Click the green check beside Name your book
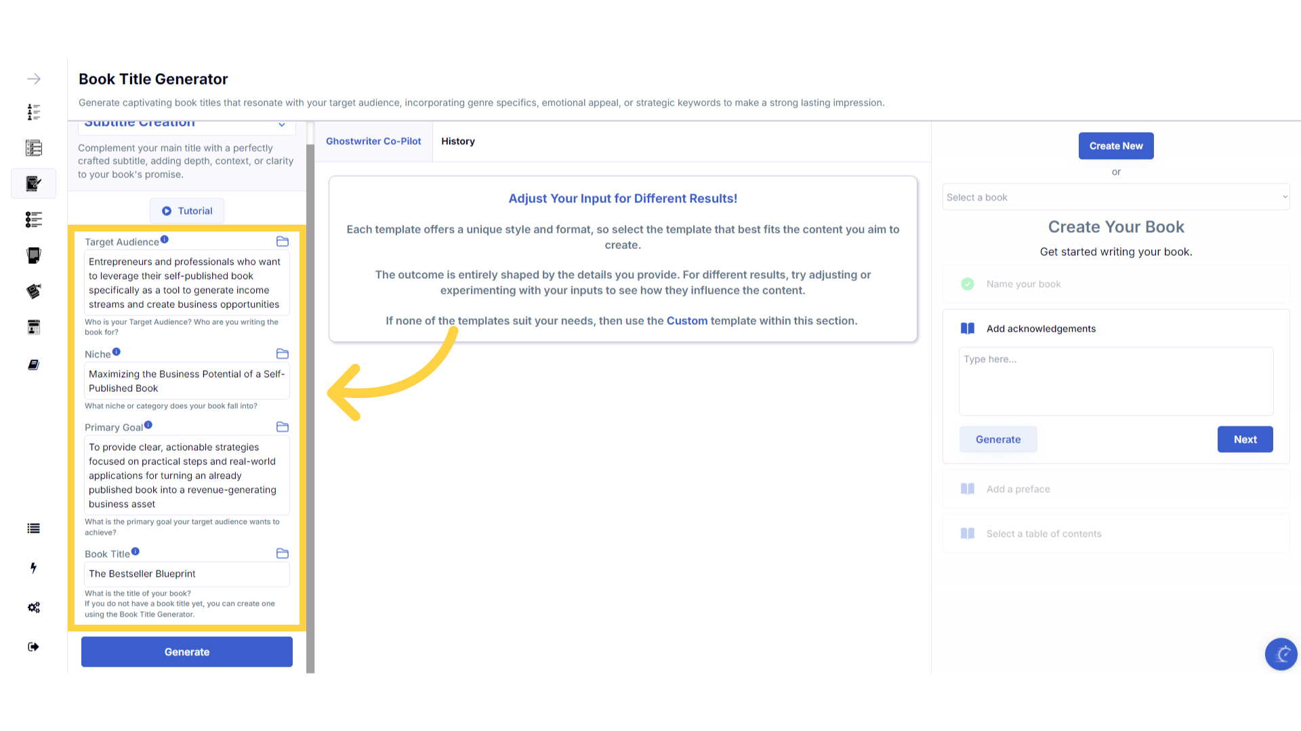This screenshot has height=731, width=1301. [x=968, y=284]
